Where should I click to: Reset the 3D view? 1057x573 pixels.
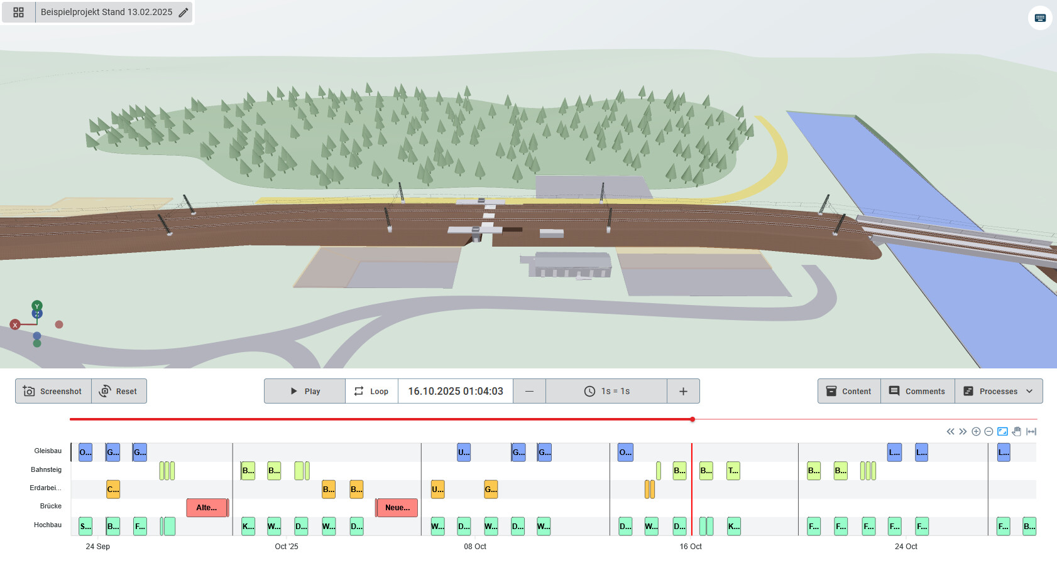pyautogui.click(x=119, y=391)
